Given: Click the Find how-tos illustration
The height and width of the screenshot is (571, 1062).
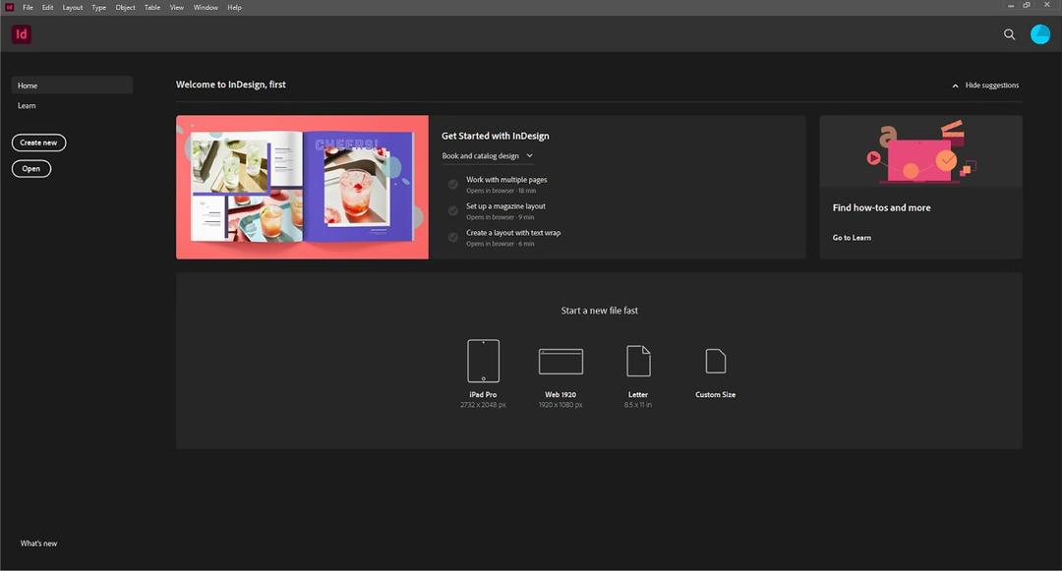Looking at the screenshot, I should pos(918,149).
